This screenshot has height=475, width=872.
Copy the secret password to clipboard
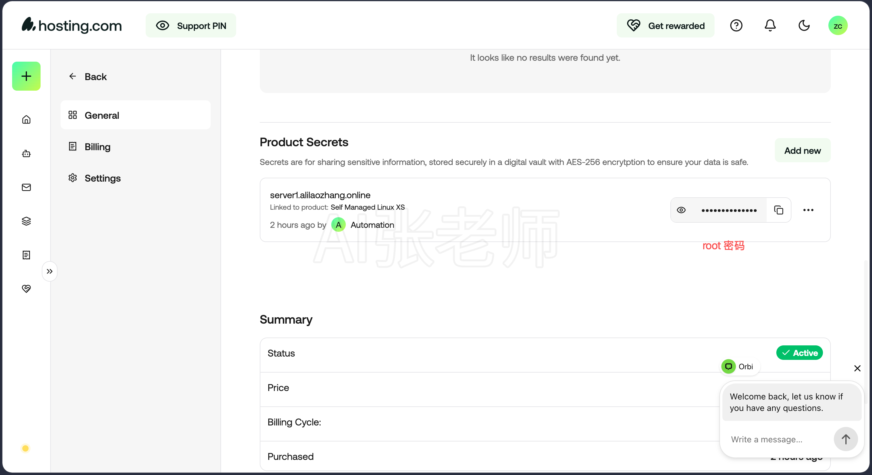click(x=779, y=210)
